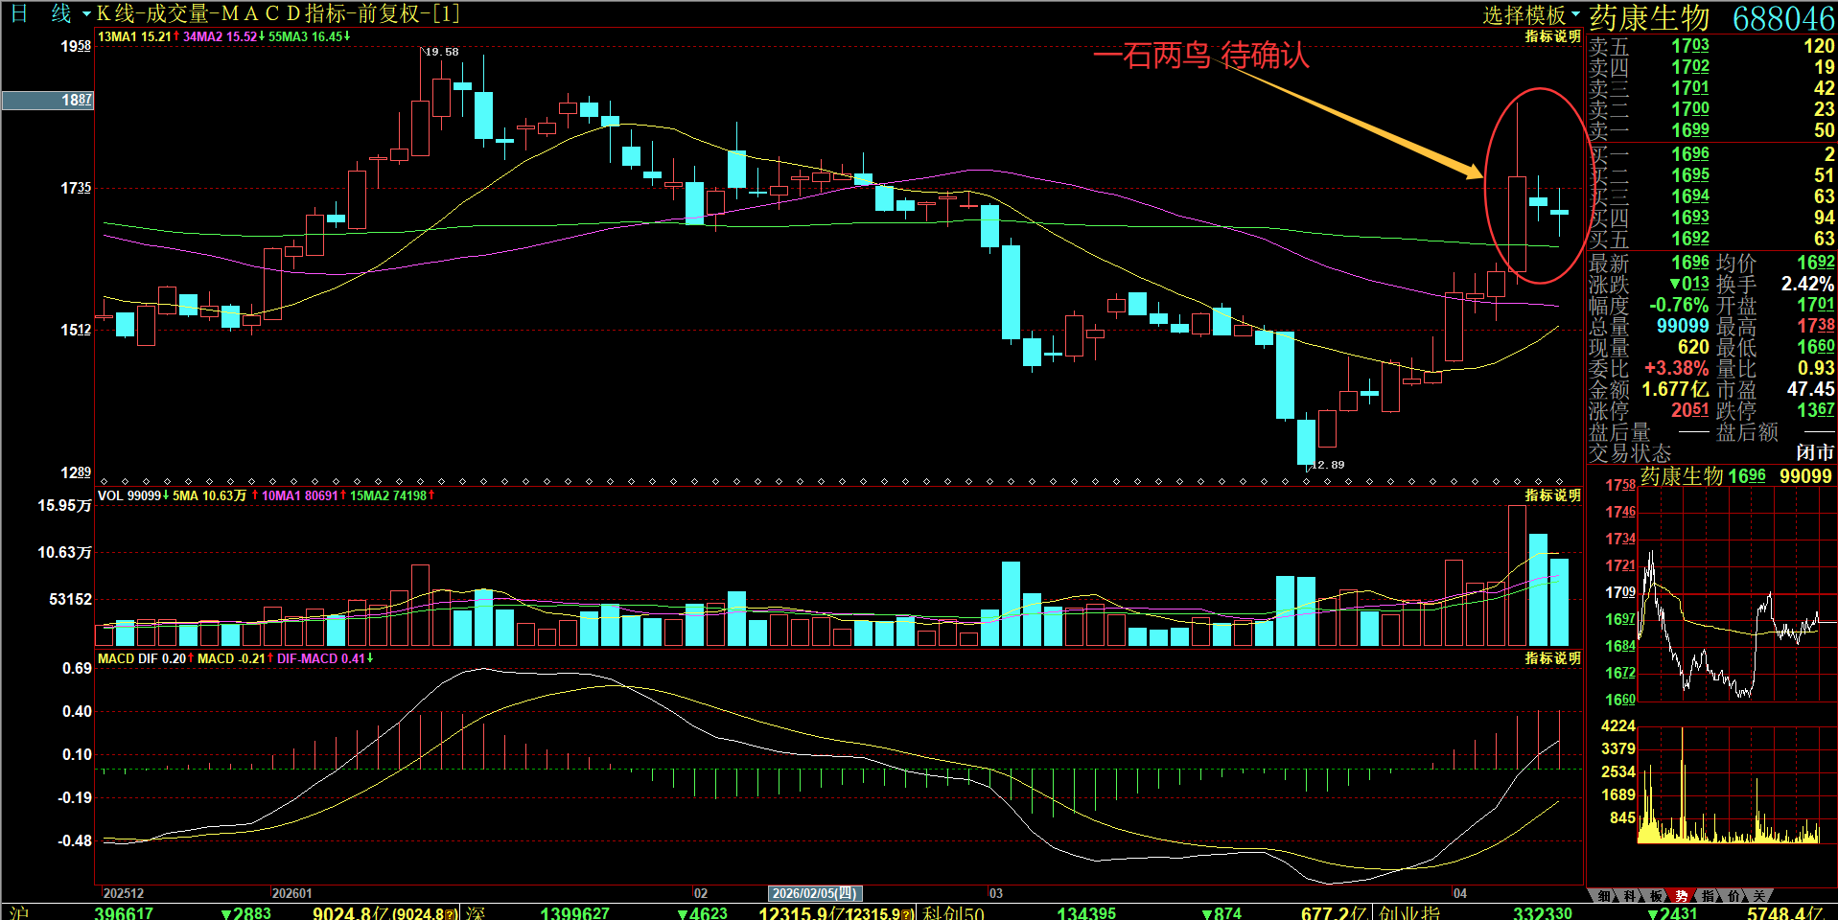This screenshot has height=920, width=1838.
Task: Switch to the 价 tab
Action: pyautogui.click(x=1733, y=896)
